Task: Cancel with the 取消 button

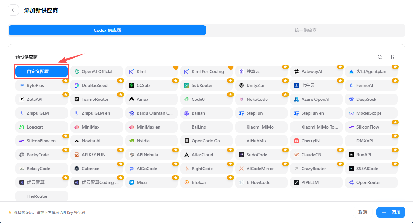Action: coord(363,212)
